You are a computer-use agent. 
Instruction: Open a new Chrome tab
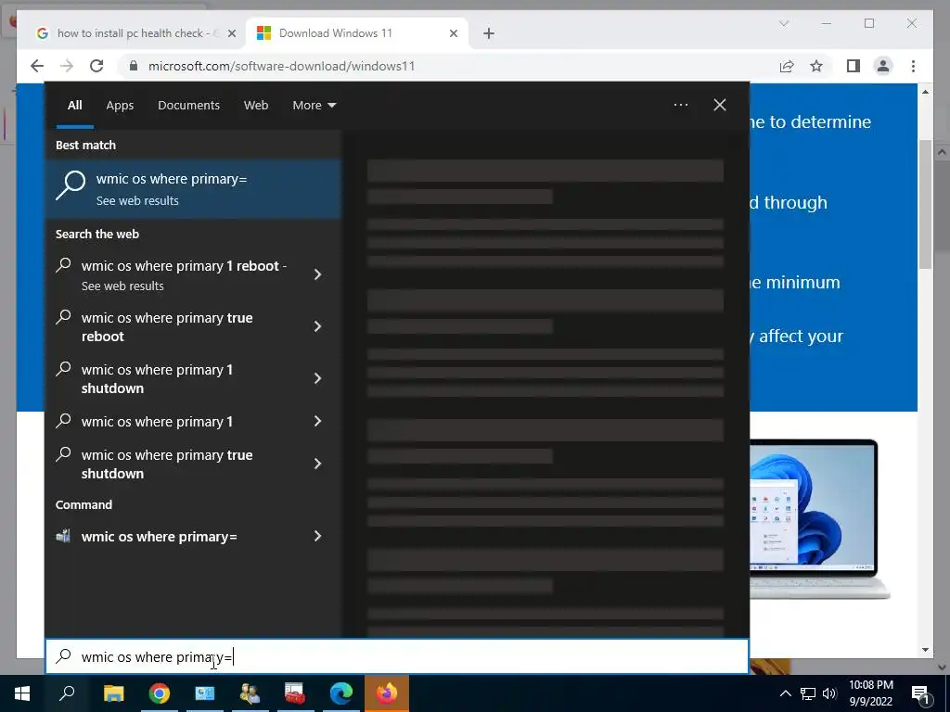click(489, 33)
